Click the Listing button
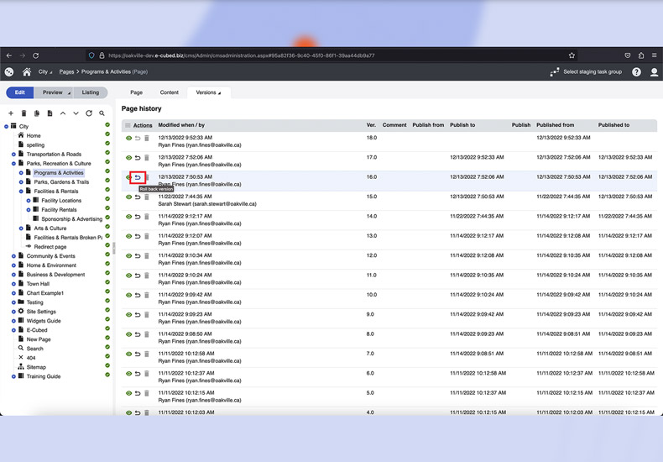 point(90,92)
